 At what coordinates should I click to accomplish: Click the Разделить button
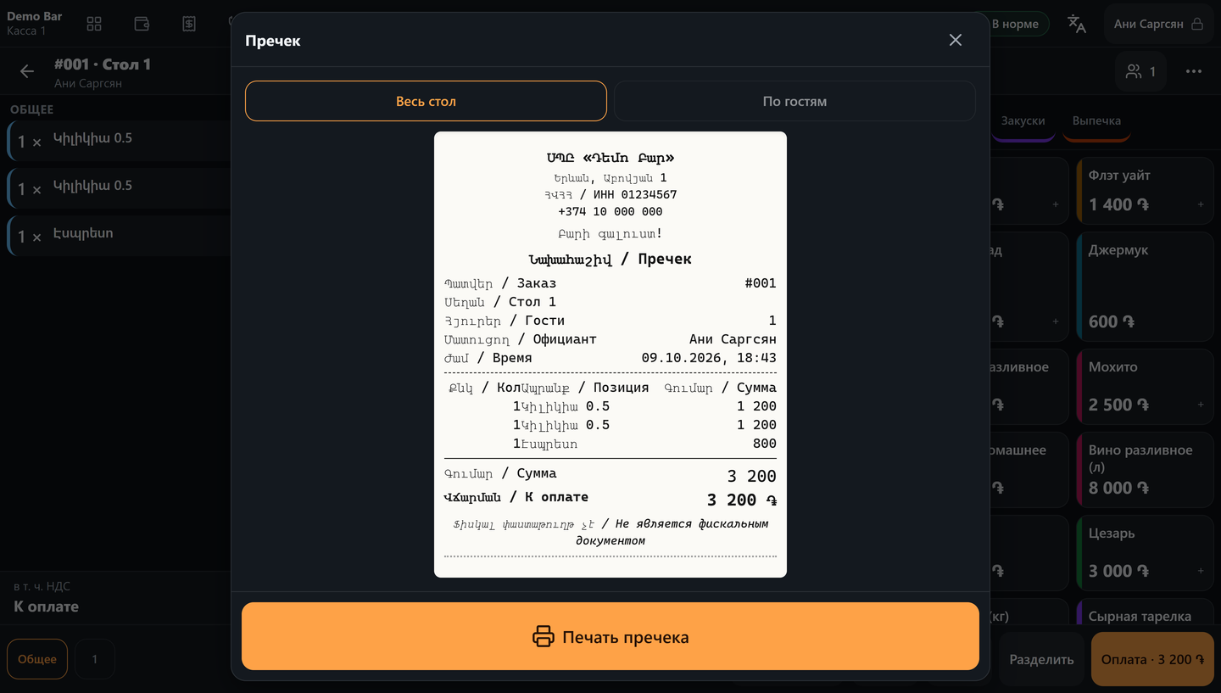tap(1041, 659)
